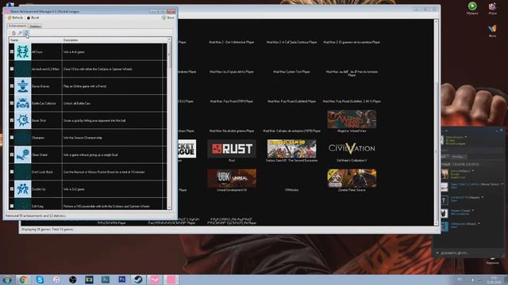Click the Add Friend link in Steam friends
Screen dimensions: 508x285
(x=452, y=253)
